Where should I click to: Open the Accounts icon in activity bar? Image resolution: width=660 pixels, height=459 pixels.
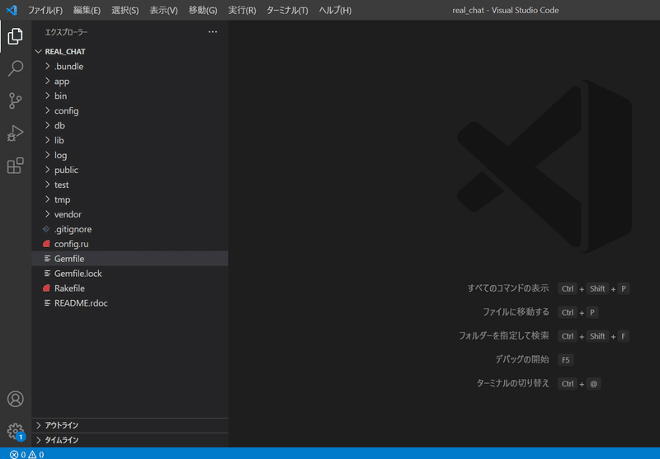pyautogui.click(x=15, y=399)
